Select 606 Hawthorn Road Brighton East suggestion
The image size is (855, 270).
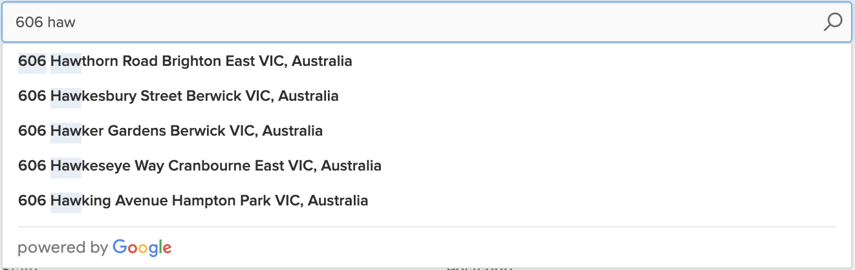coord(427,61)
